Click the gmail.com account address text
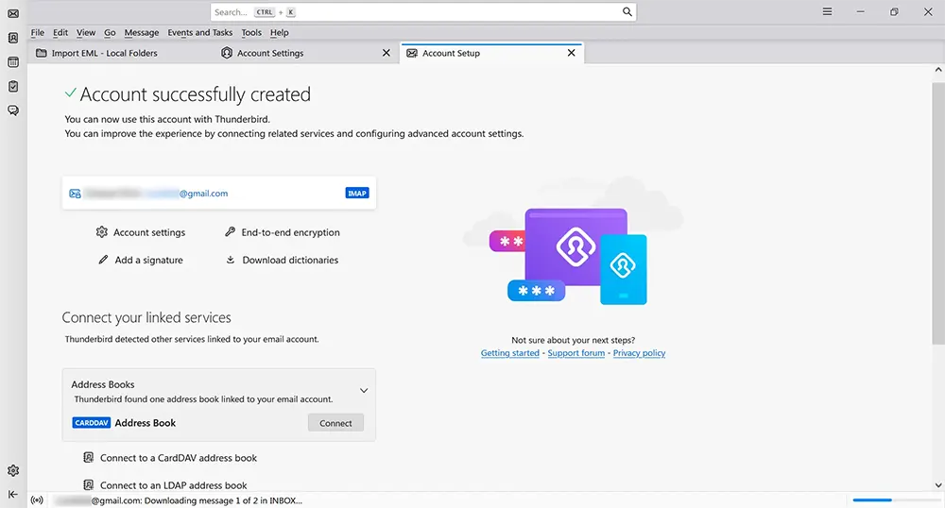The width and height of the screenshot is (945, 508). pos(204,194)
